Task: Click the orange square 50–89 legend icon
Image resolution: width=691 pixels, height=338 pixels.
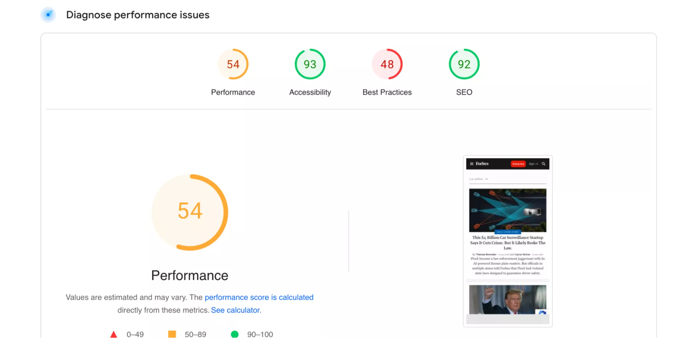Action: pos(172,334)
